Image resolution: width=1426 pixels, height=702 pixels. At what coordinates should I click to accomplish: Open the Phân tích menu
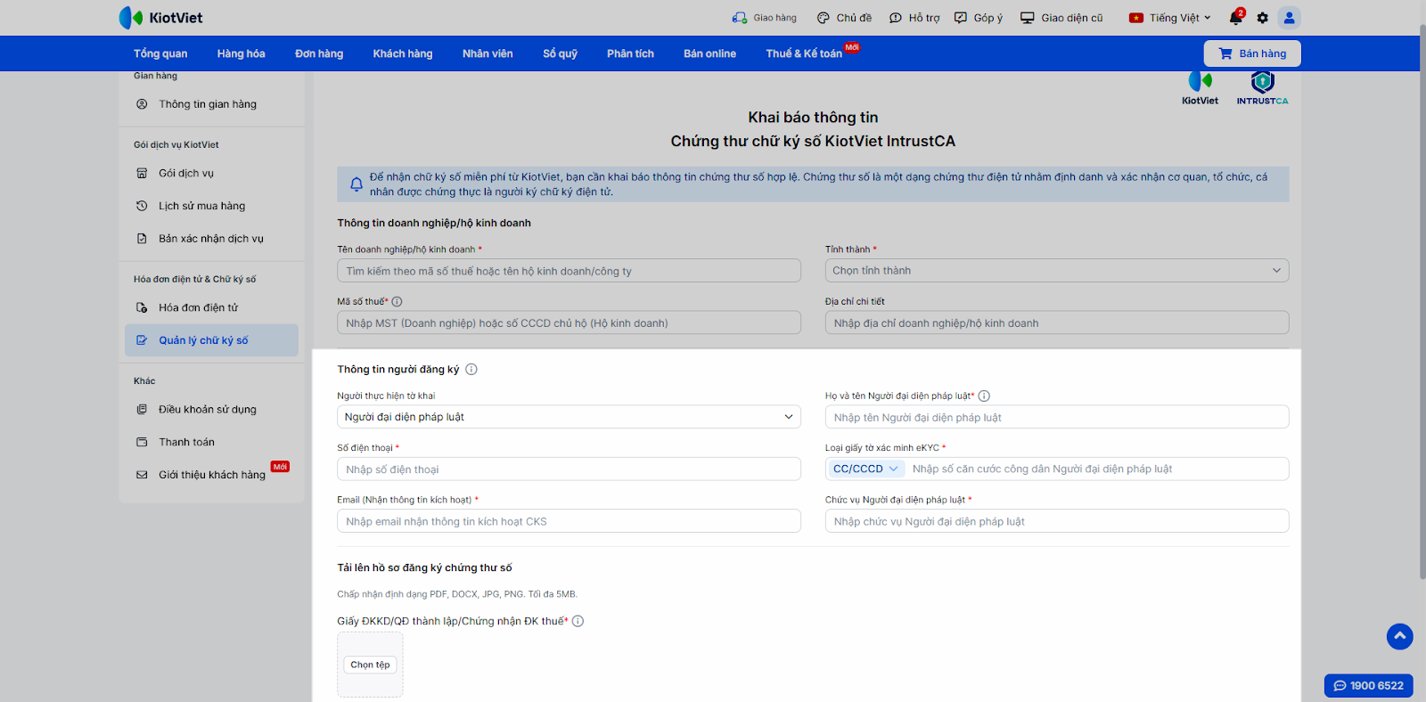pos(631,53)
